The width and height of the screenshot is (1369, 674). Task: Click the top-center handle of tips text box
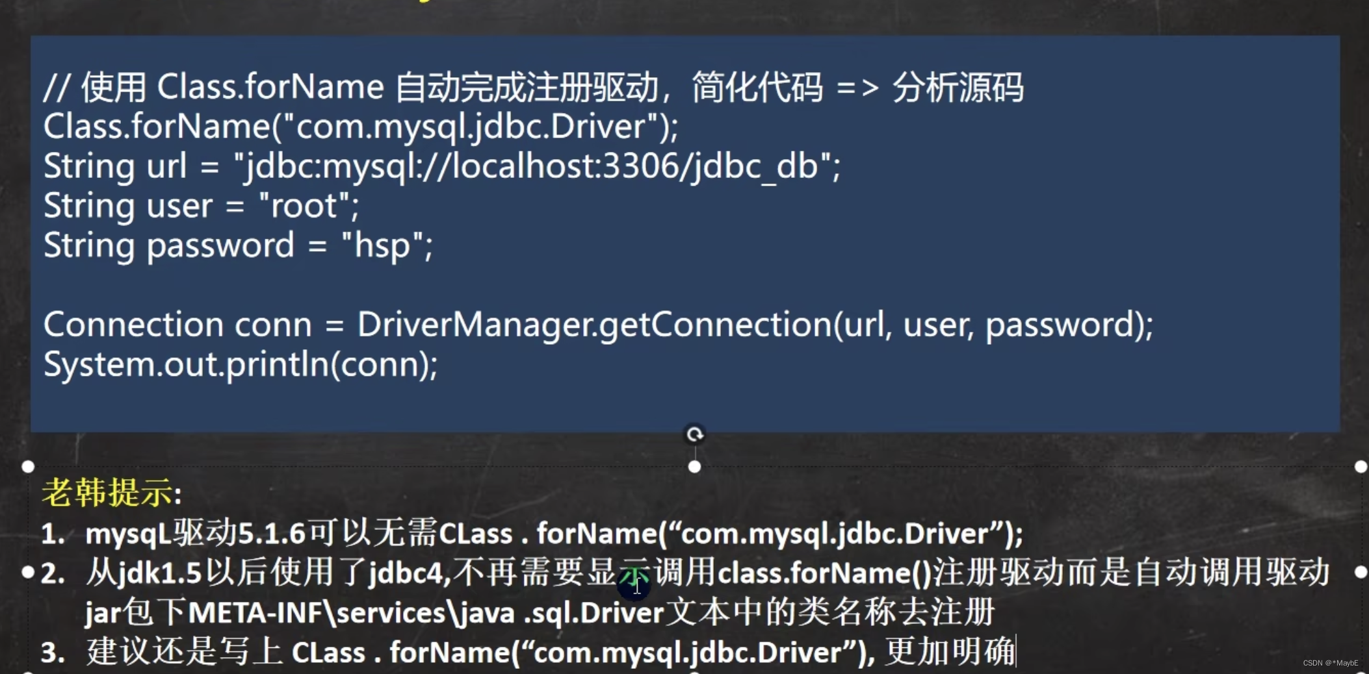[x=694, y=466]
